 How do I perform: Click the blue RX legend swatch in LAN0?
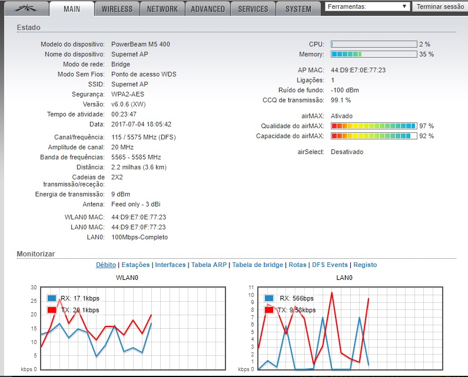pos(269,298)
